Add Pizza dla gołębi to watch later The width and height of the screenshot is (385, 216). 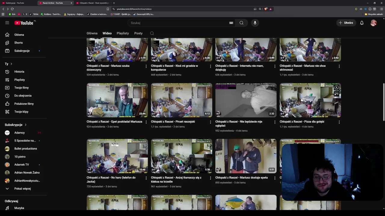pyautogui.click(x=337, y=88)
